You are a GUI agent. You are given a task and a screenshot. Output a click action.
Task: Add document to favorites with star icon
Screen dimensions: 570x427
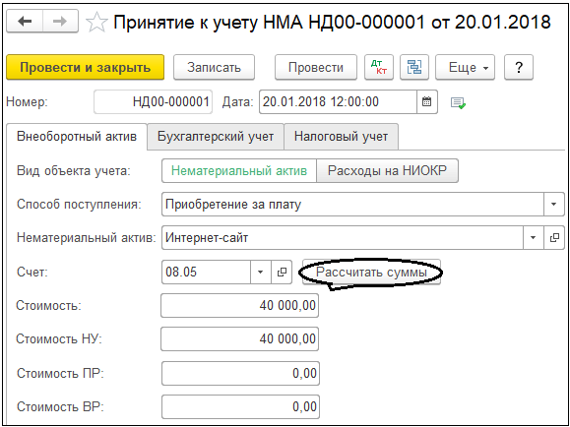pos(96,23)
